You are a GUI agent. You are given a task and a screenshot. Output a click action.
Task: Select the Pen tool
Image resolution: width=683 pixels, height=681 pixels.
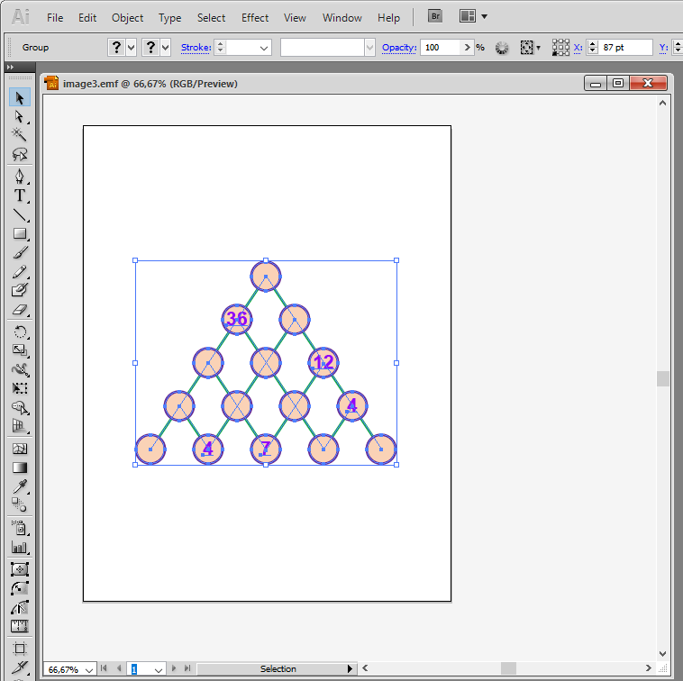click(20, 177)
